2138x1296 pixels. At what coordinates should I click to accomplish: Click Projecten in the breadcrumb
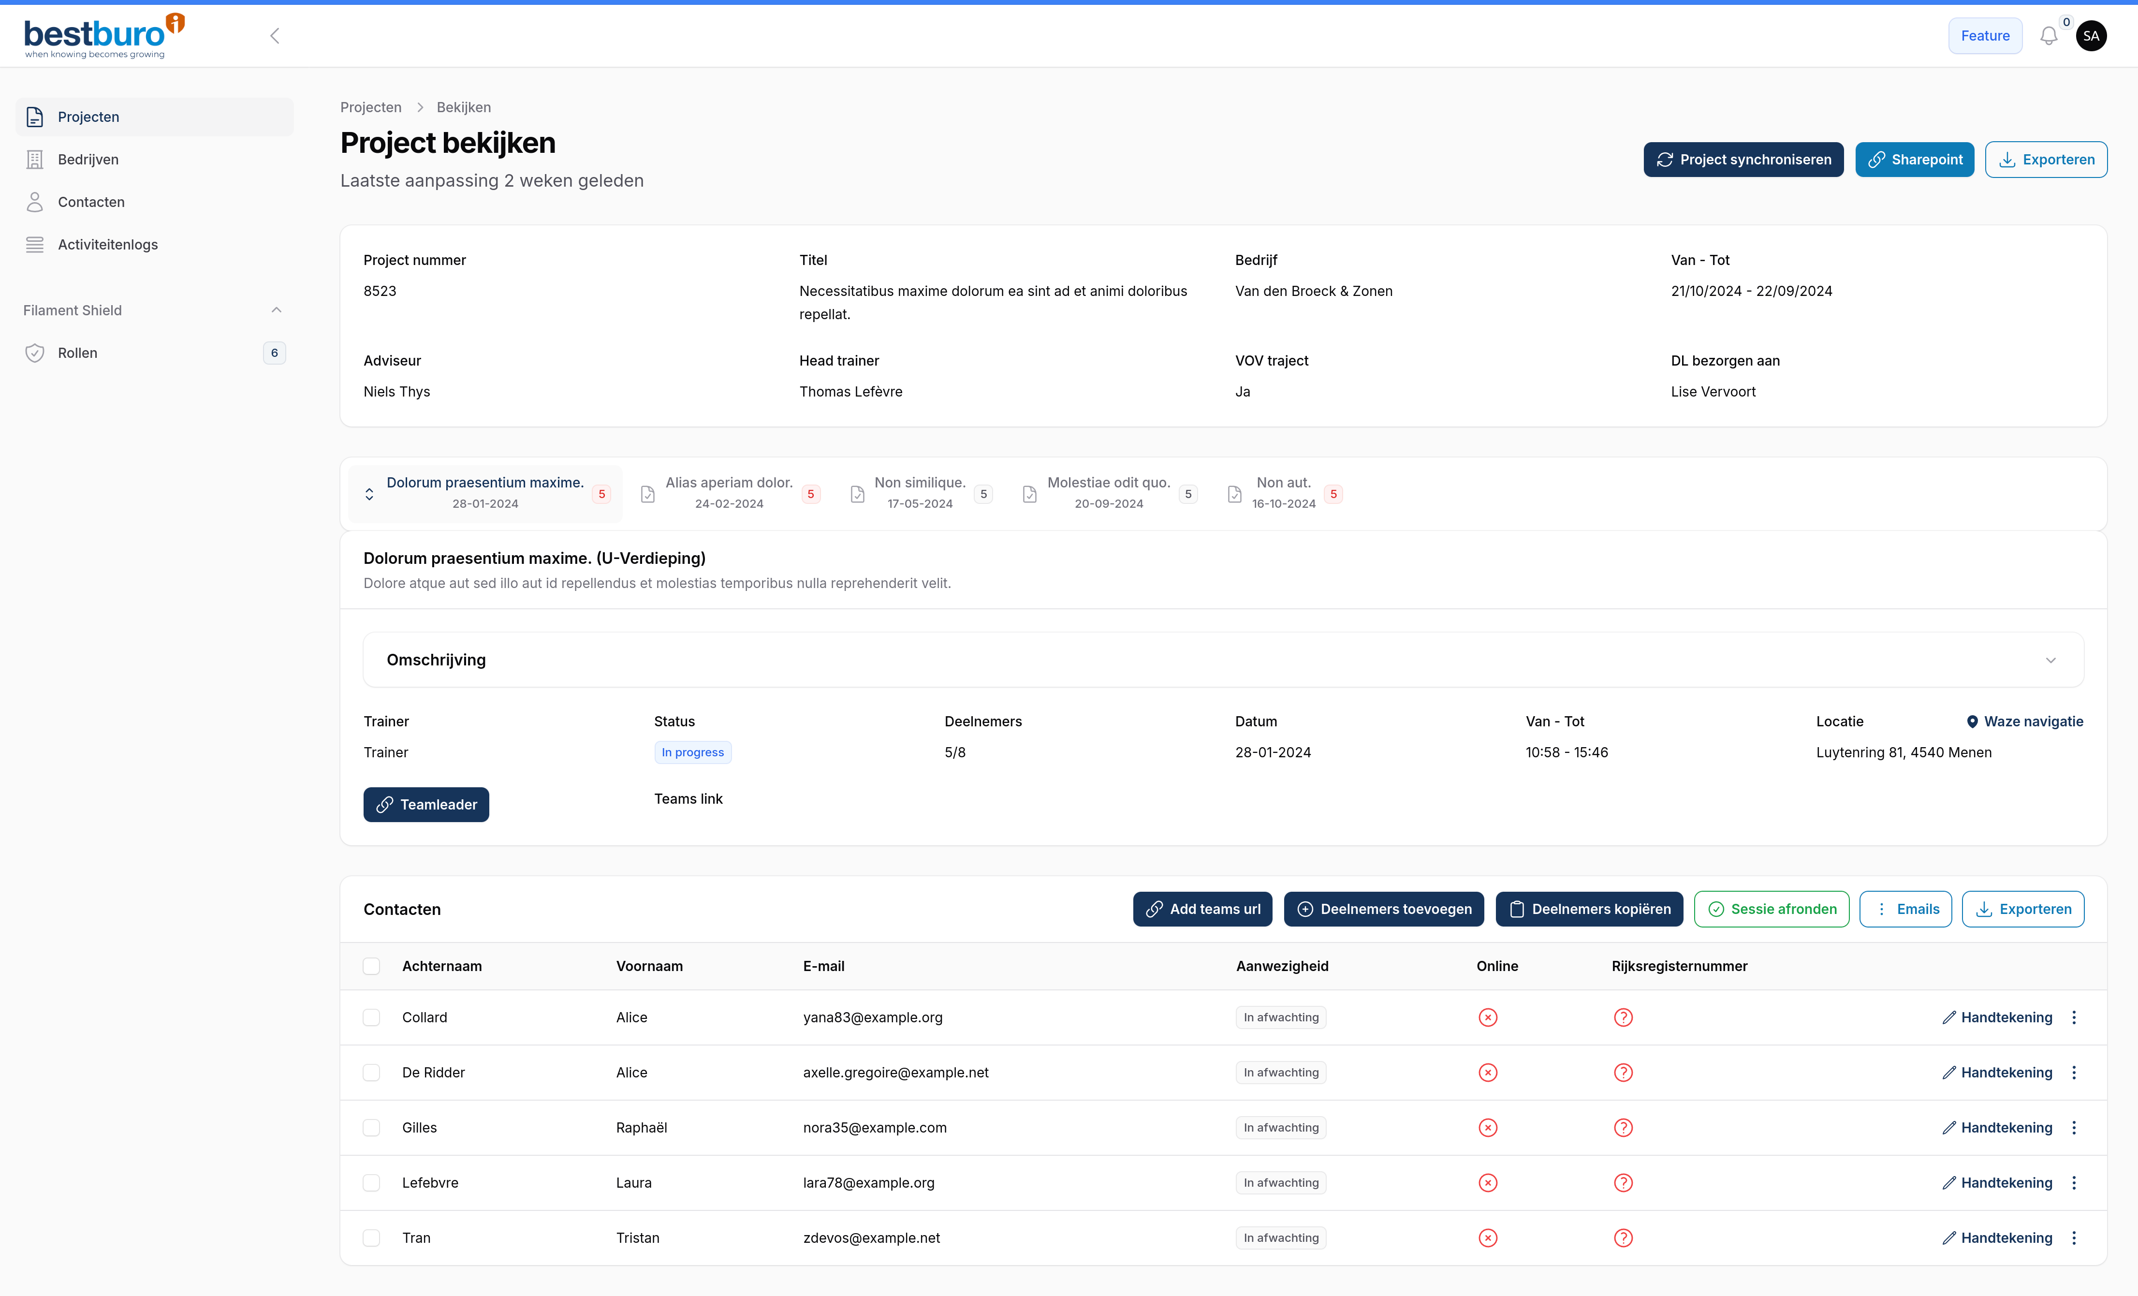370,108
